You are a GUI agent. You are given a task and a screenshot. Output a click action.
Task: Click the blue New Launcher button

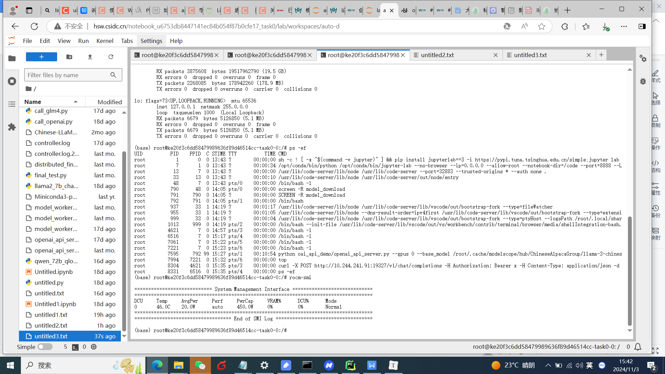pos(42,57)
